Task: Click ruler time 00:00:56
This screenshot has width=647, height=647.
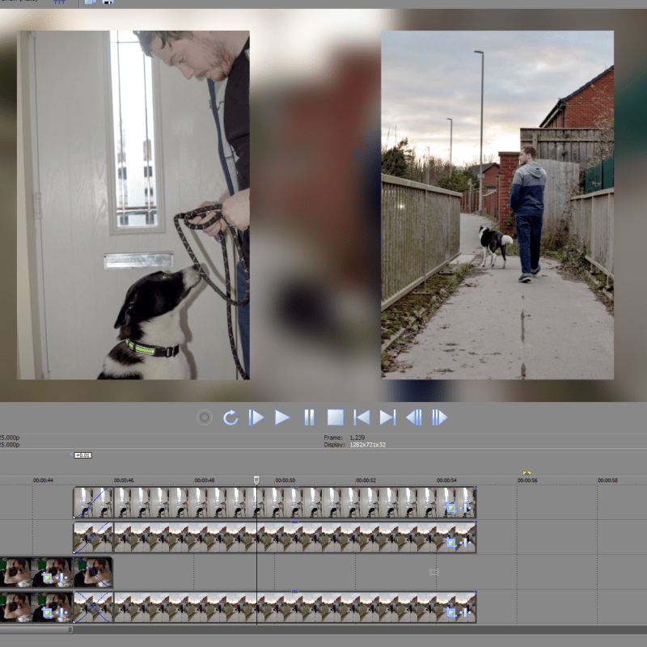Action: pos(527,480)
